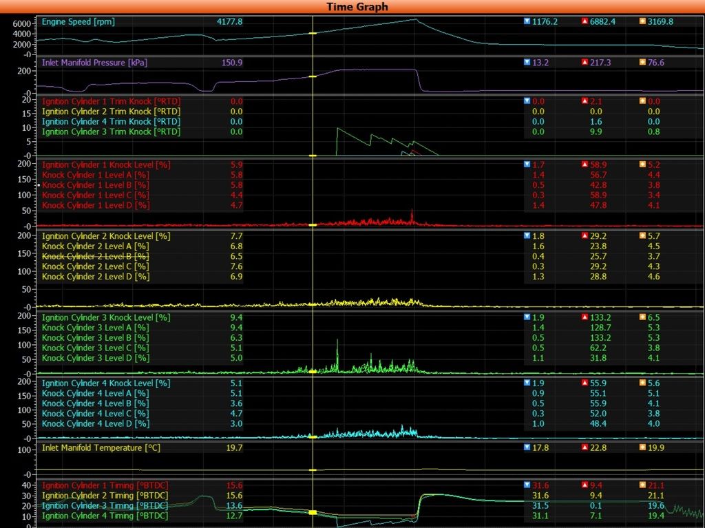Click Inlet Manifold Pressure maximum icon
This screenshot has width=705, height=528.
585,63
